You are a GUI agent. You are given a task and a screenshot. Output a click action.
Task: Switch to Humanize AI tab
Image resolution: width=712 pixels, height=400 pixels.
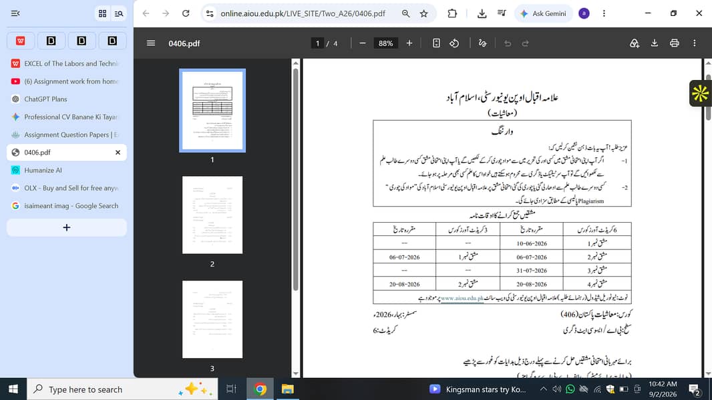[67, 170]
